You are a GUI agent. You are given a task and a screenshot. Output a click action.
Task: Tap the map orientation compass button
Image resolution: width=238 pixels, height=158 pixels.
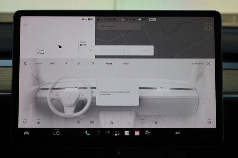[208, 26]
